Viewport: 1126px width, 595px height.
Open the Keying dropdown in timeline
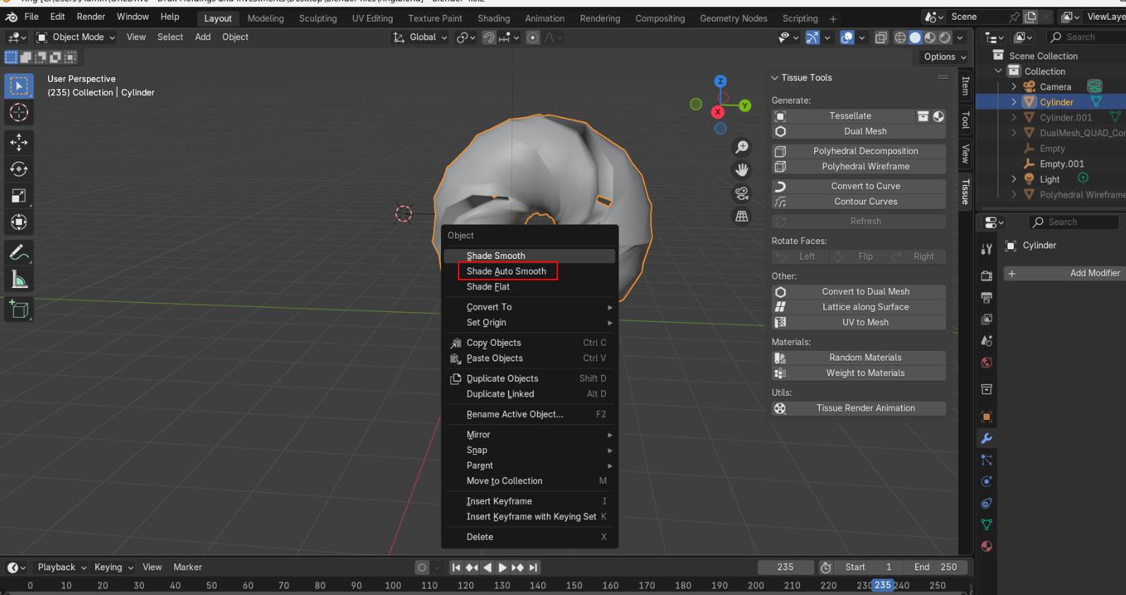114,567
